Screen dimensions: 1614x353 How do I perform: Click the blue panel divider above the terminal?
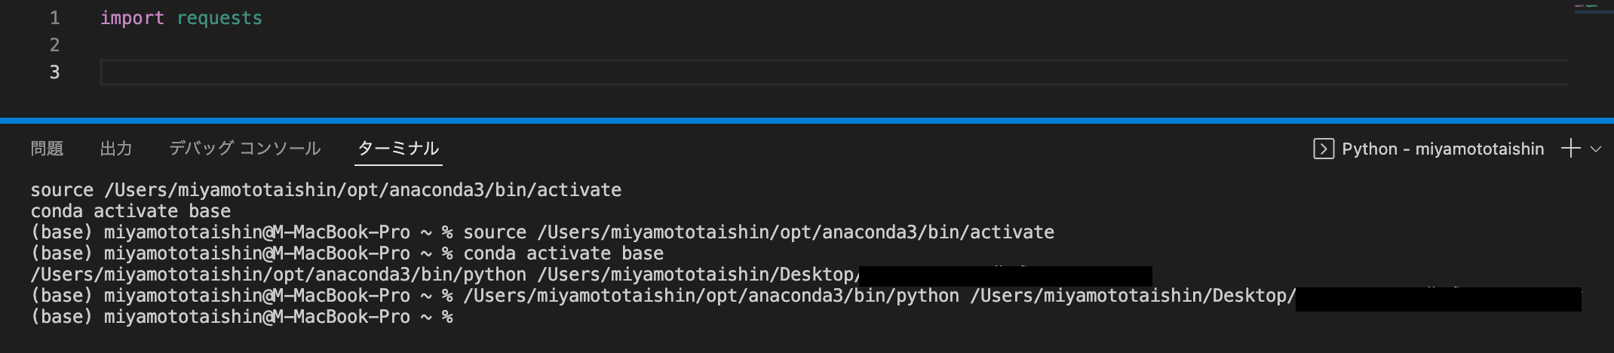(807, 121)
